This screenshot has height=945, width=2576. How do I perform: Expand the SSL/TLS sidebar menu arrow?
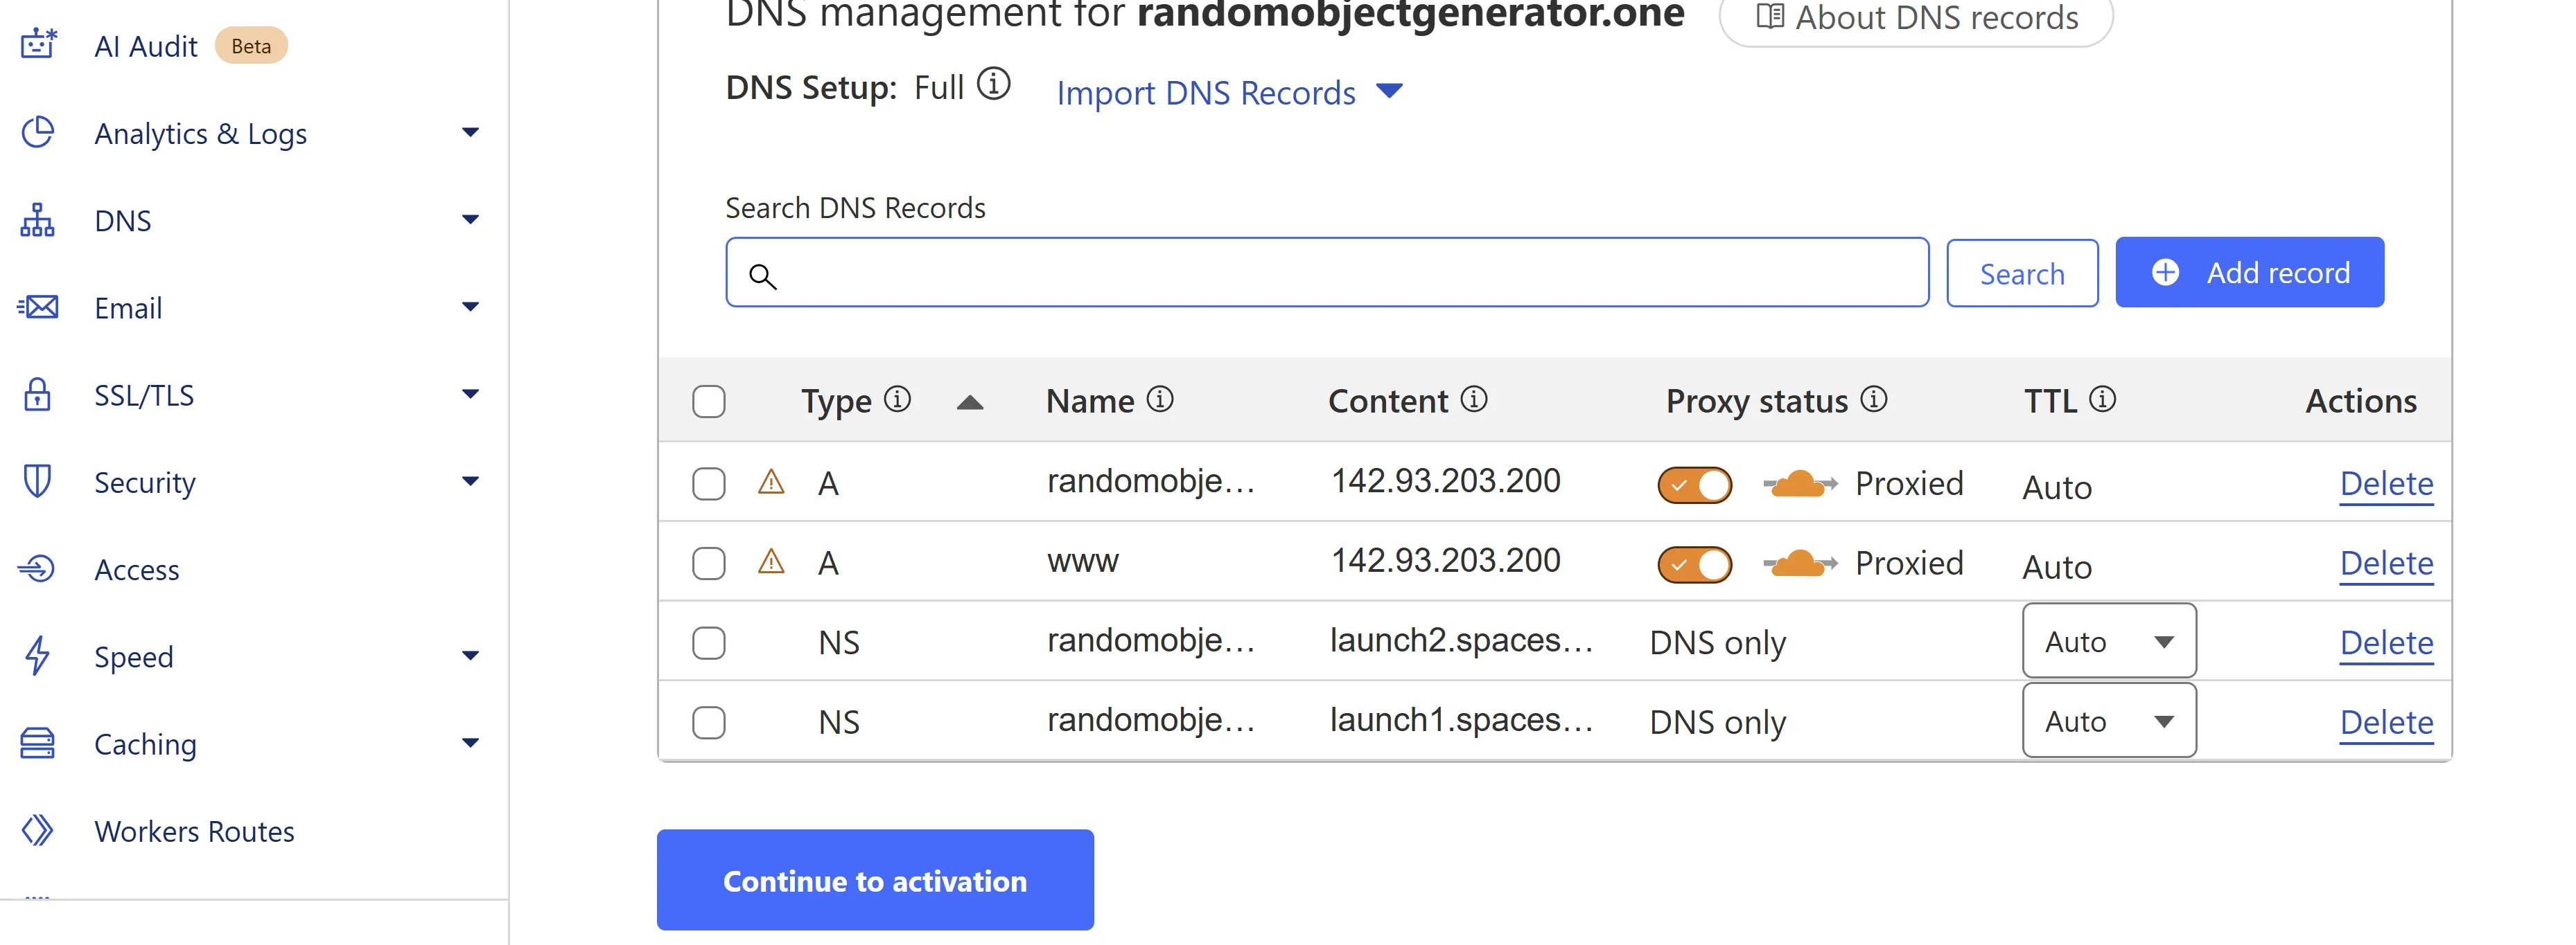(x=470, y=394)
